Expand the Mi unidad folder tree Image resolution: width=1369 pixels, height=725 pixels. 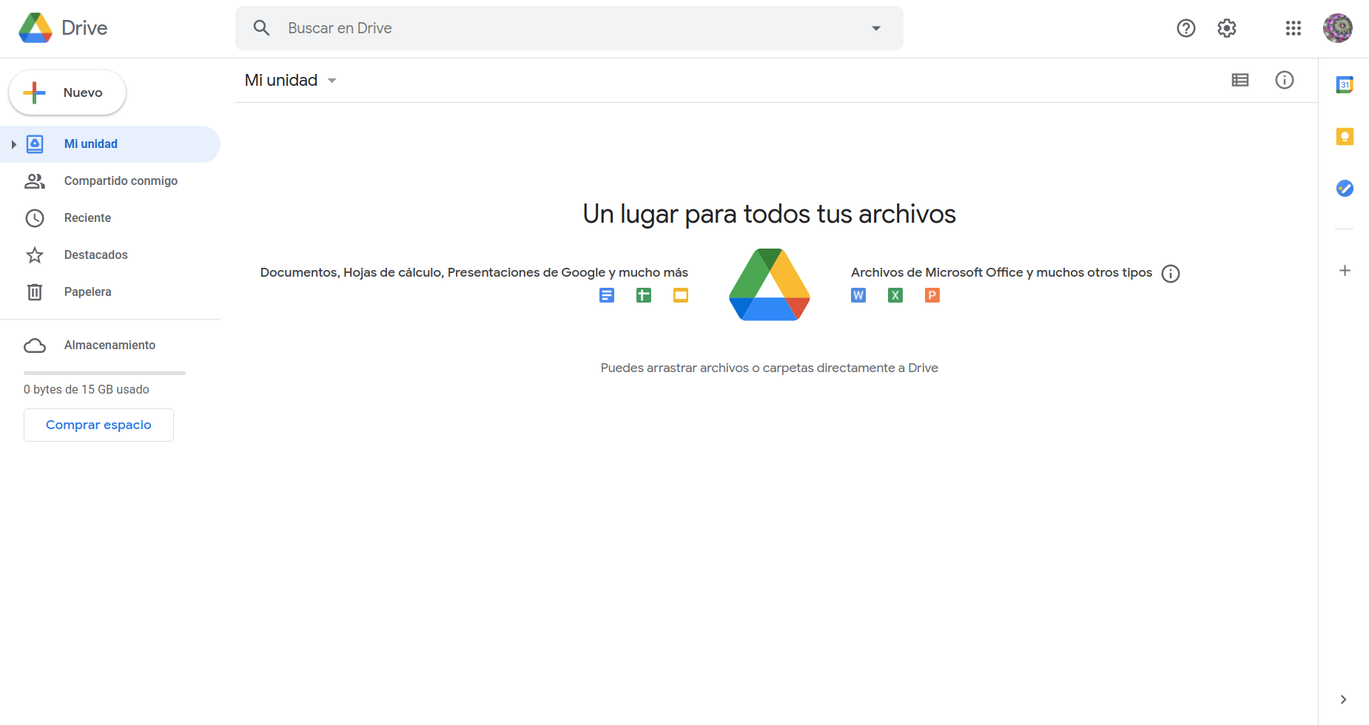tap(13, 144)
